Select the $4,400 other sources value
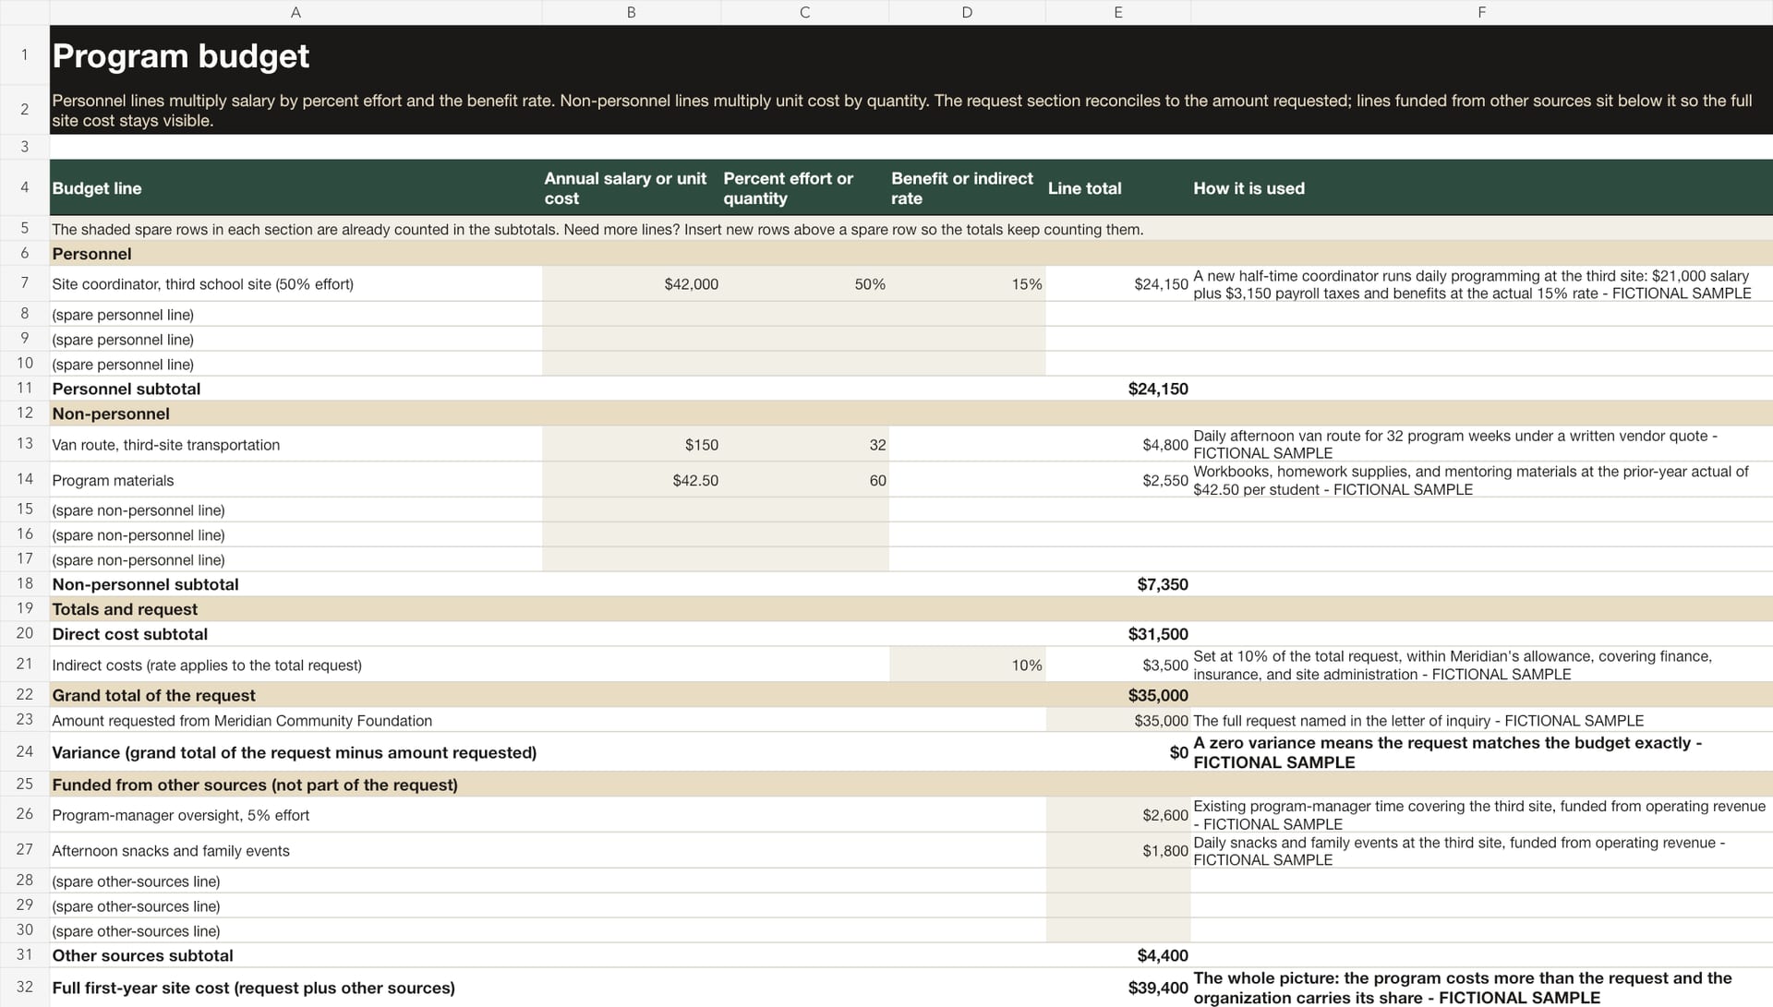This screenshot has width=1773, height=1007. (x=1118, y=955)
